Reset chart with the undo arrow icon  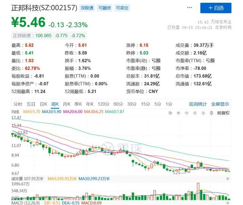coord(170,113)
